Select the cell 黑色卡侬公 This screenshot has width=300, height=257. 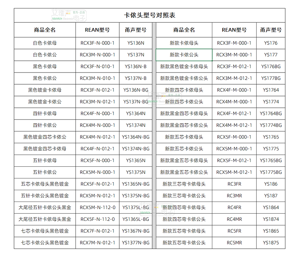click(x=45, y=79)
